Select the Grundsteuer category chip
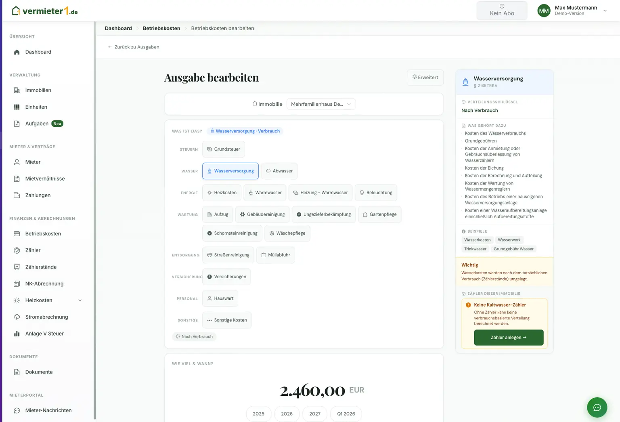The height and width of the screenshot is (422, 620). (x=224, y=149)
